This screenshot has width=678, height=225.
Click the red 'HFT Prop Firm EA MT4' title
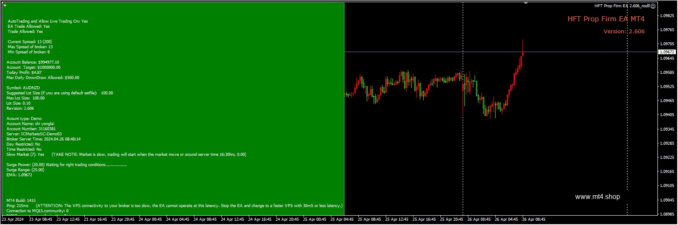coord(606,19)
